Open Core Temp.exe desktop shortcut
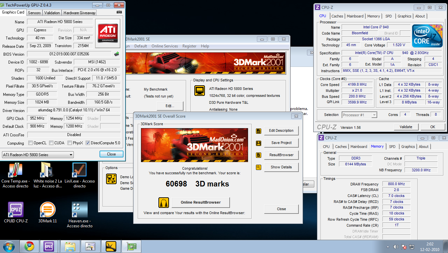The width and height of the screenshot is (448, 253). tap(15, 176)
